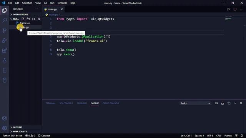Open the Source Control view

[5, 30]
